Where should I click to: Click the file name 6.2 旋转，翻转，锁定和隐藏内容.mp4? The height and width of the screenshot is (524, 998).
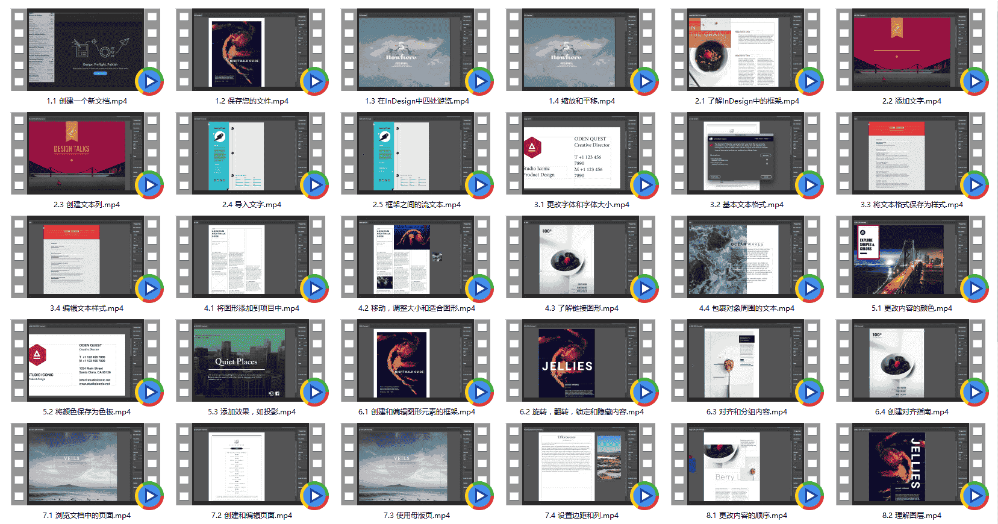click(x=582, y=412)
